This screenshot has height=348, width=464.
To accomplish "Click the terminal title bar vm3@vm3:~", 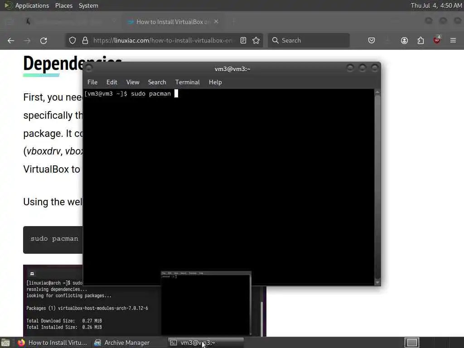I will (x=232, y=69).
